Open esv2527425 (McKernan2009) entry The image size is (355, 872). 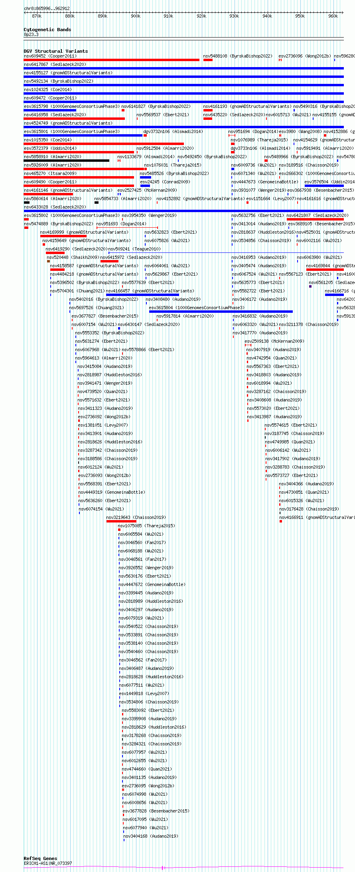point(147,190)
